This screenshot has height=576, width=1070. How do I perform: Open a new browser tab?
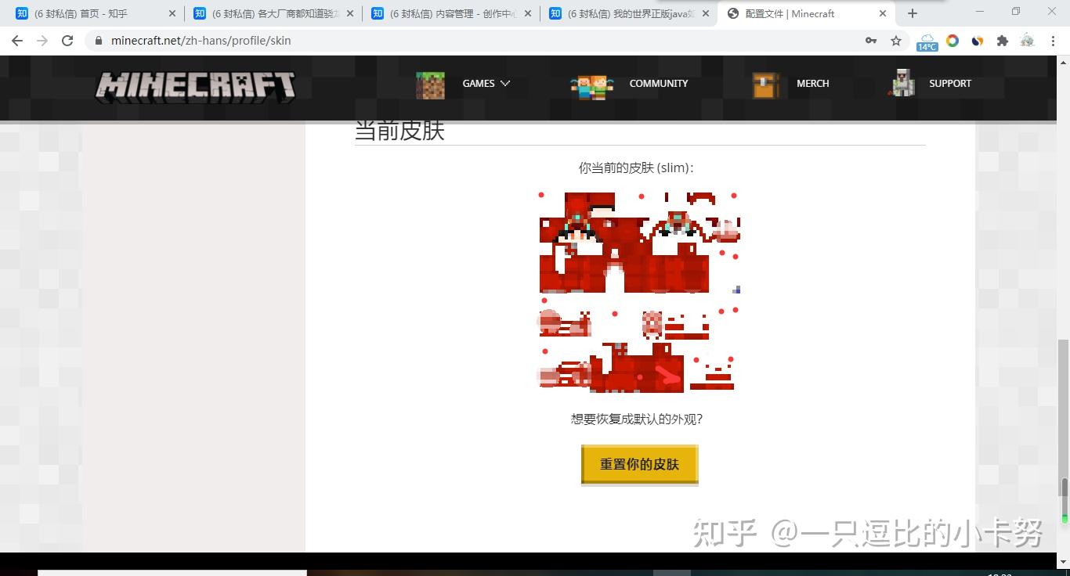[x=912, y=13]
